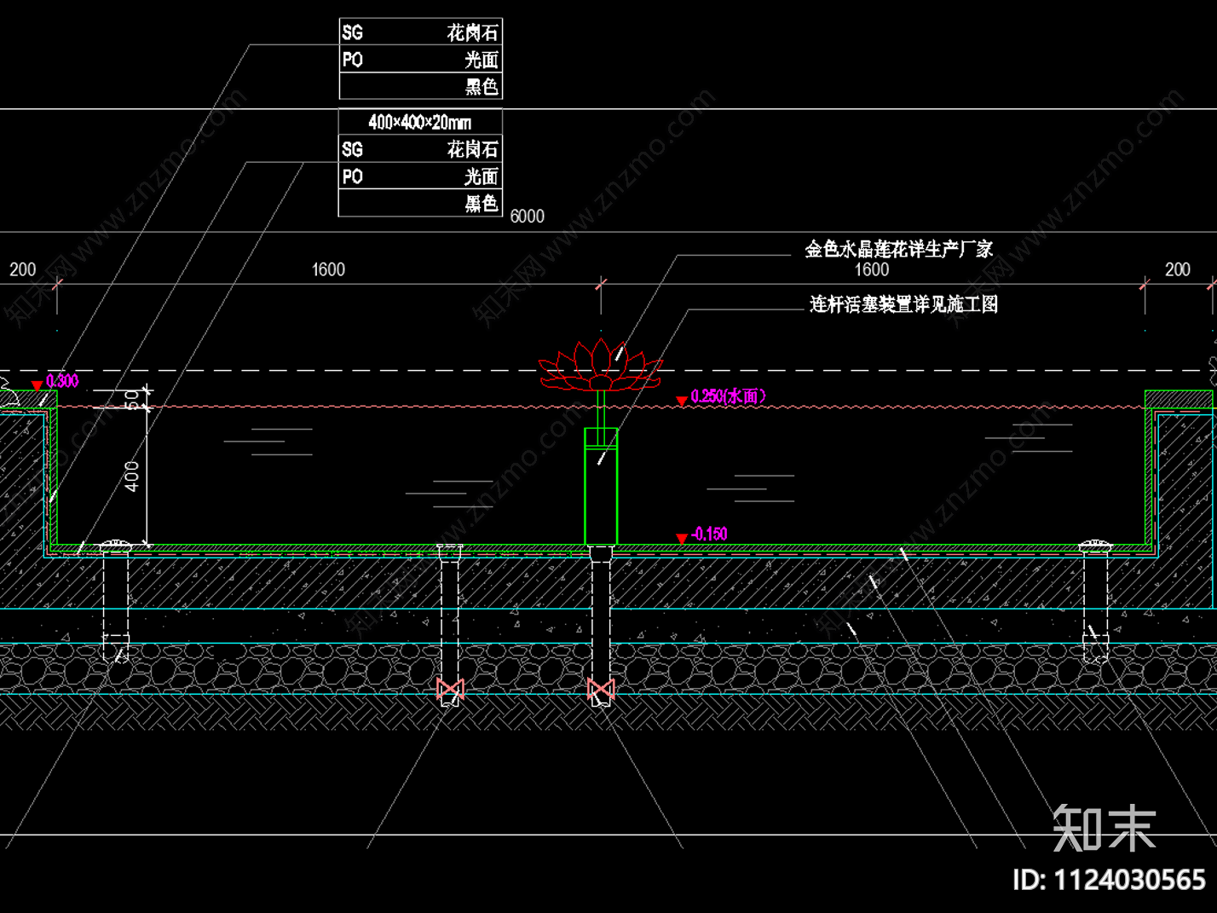1217x913 pixels.
Task: Select the right drain cap on pool floor
Action: [1095, 545]
